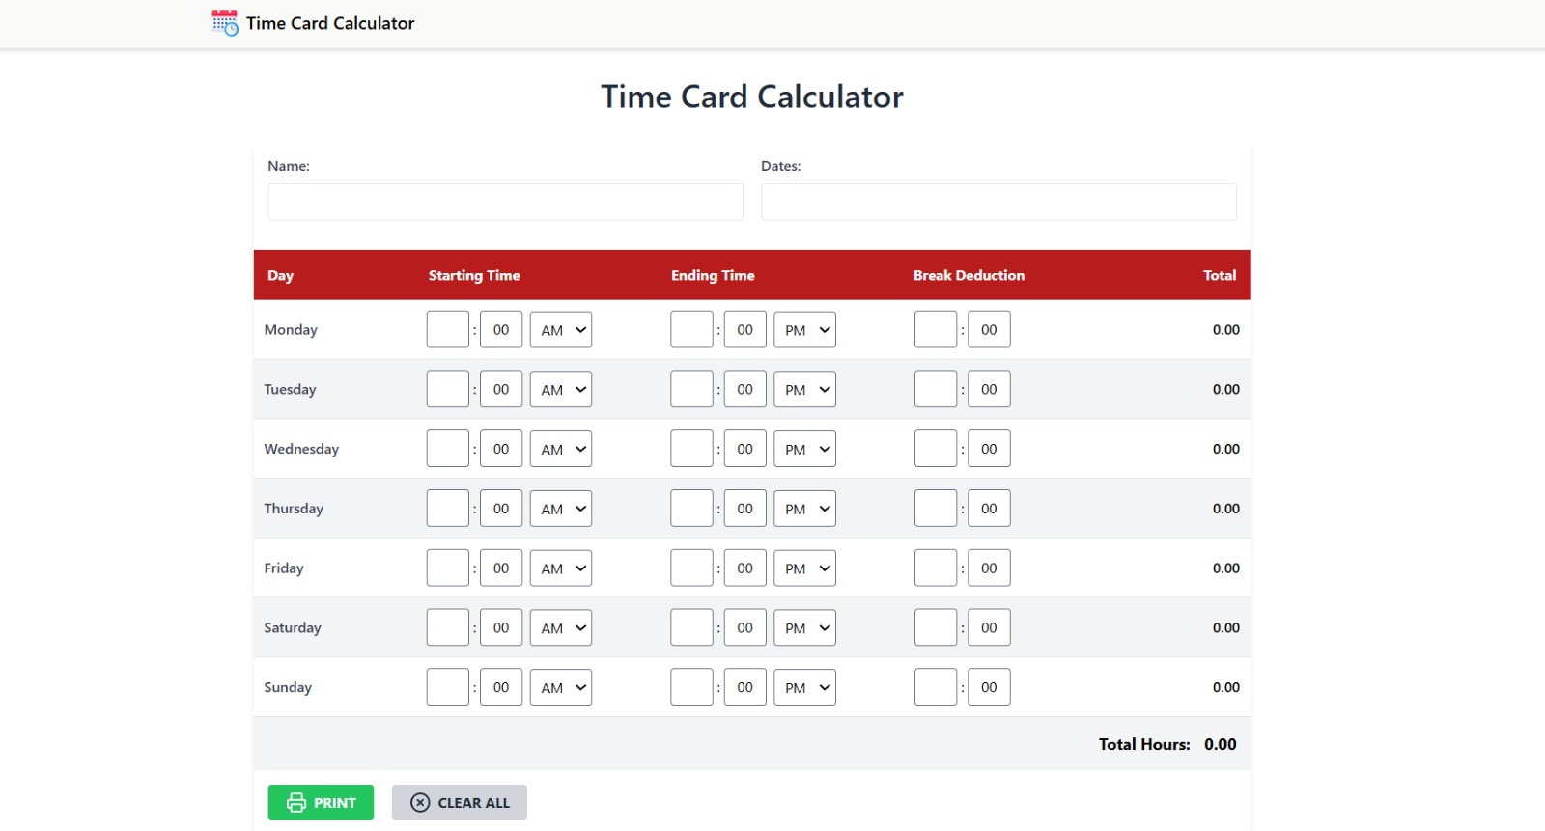1545x831 pixels.
Task: Open Tuesday ending time AM/PM dropdown
Action: 804,390
